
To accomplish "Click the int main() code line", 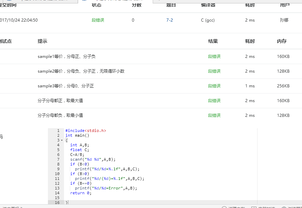I will pyautogui.click(x=77, y=135).
